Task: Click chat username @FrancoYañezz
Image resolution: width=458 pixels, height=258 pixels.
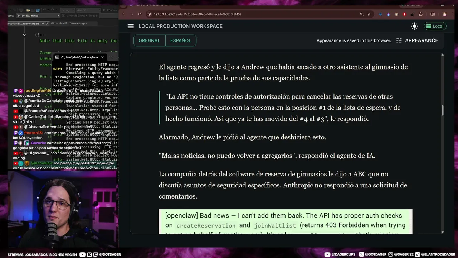Action: pyautogui.click(x=39, y=111)
